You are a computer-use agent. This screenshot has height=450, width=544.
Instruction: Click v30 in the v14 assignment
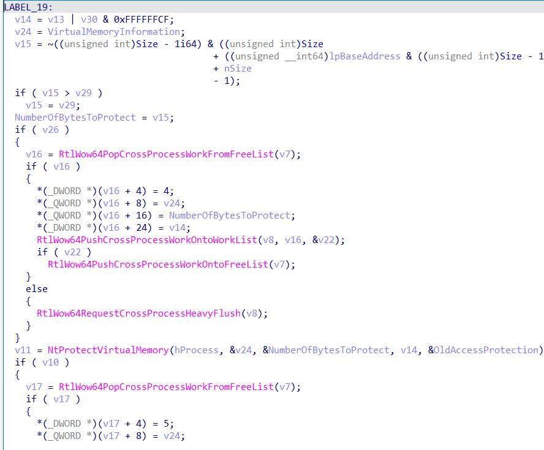(x=88, y=19)
